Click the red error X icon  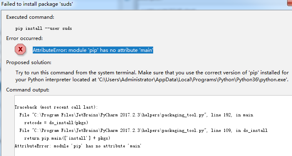pyautogui.click(x=20, y=49)
